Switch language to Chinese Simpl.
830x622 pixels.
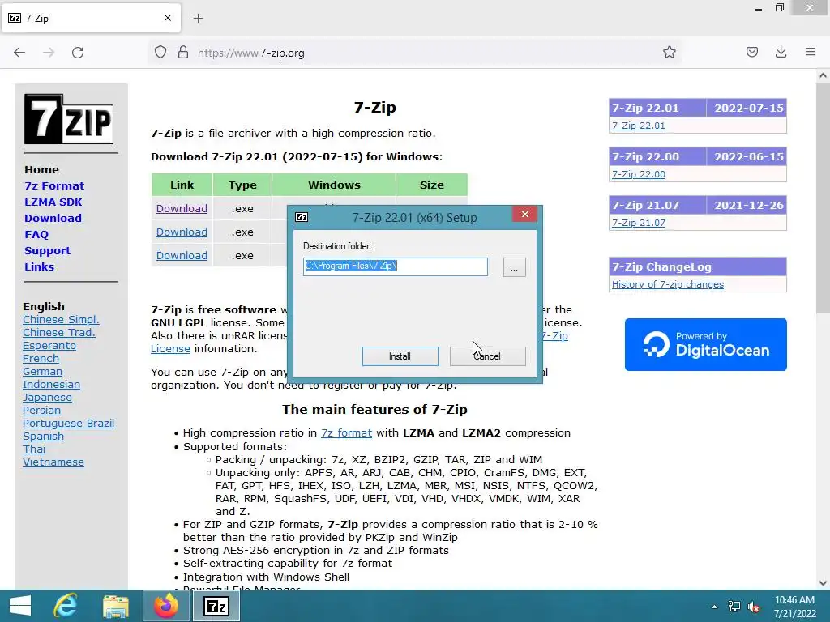pos(61,319)
